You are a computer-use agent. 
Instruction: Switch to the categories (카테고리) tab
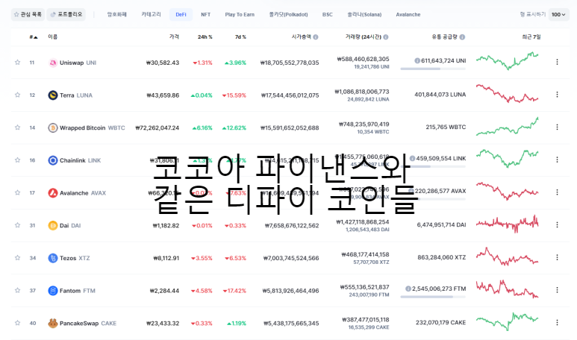tap(151, 15)
